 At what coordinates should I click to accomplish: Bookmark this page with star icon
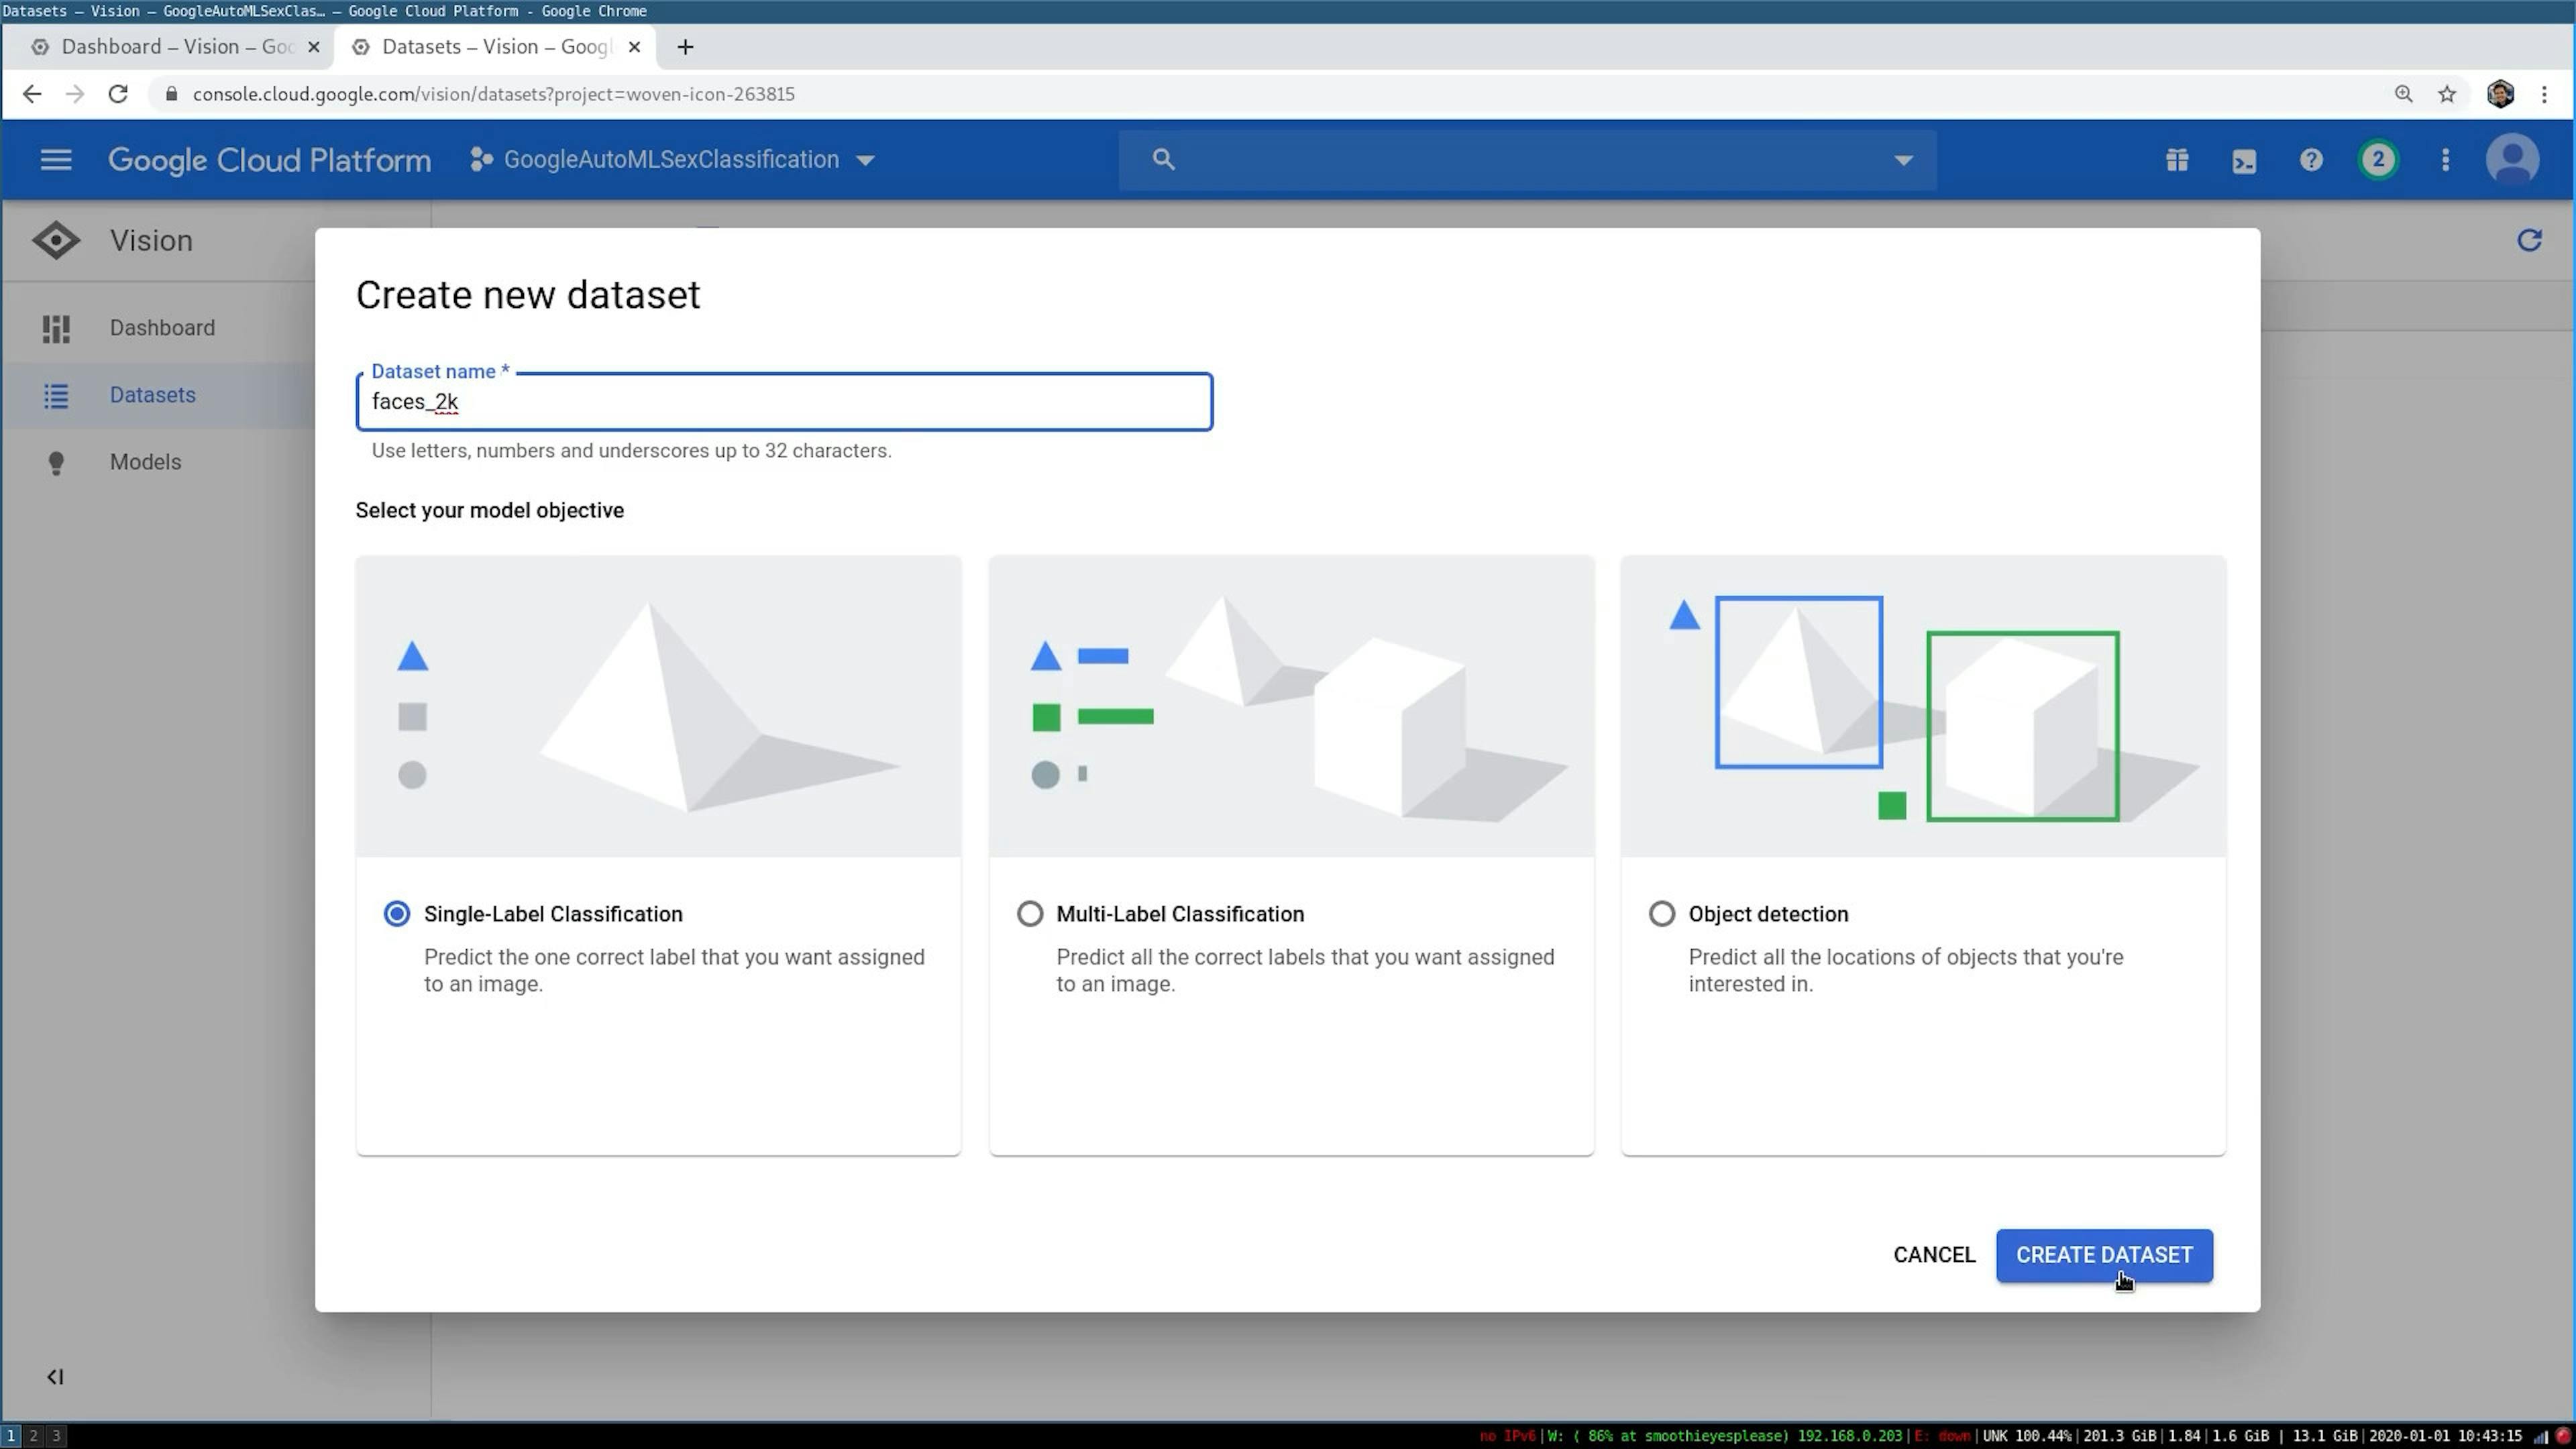2446,94
